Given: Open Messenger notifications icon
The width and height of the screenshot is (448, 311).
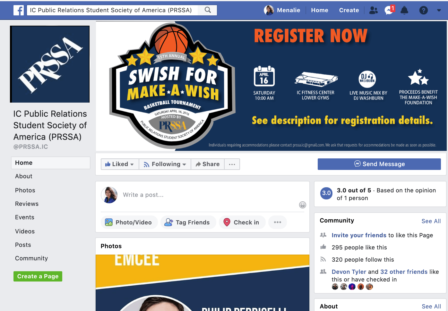Looking at the screenshot, I should 389,10.
